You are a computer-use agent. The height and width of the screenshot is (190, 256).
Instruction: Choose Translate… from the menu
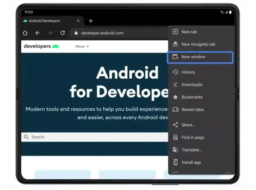point(201,150)
